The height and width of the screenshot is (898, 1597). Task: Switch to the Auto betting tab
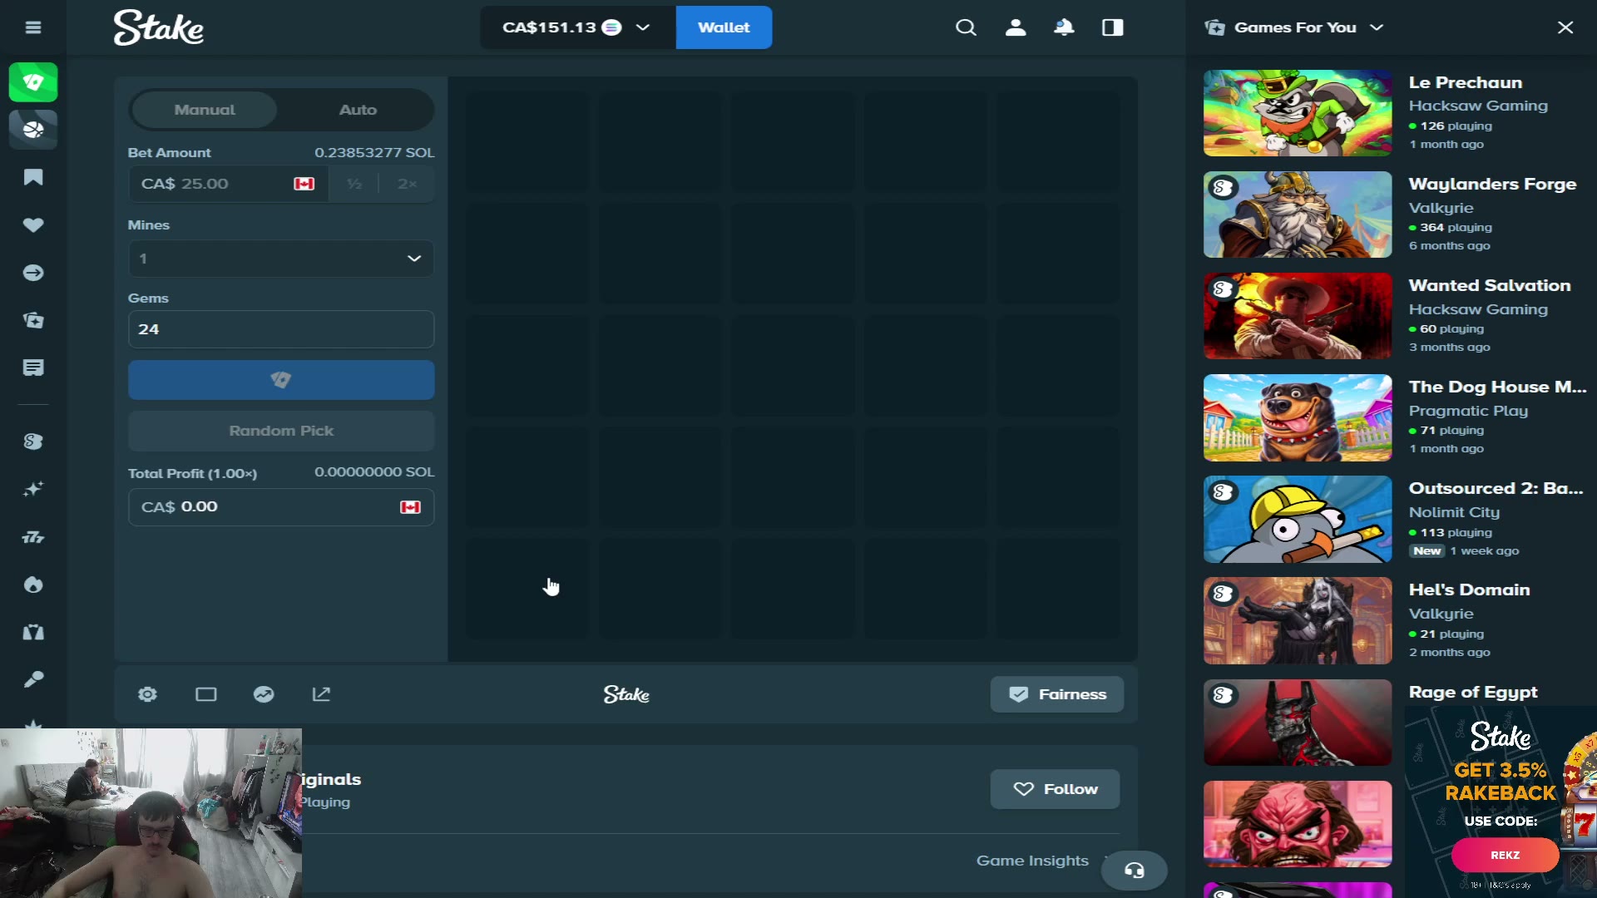(358, 110)
